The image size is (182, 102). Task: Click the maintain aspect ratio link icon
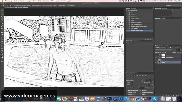[x=152, y=81]
